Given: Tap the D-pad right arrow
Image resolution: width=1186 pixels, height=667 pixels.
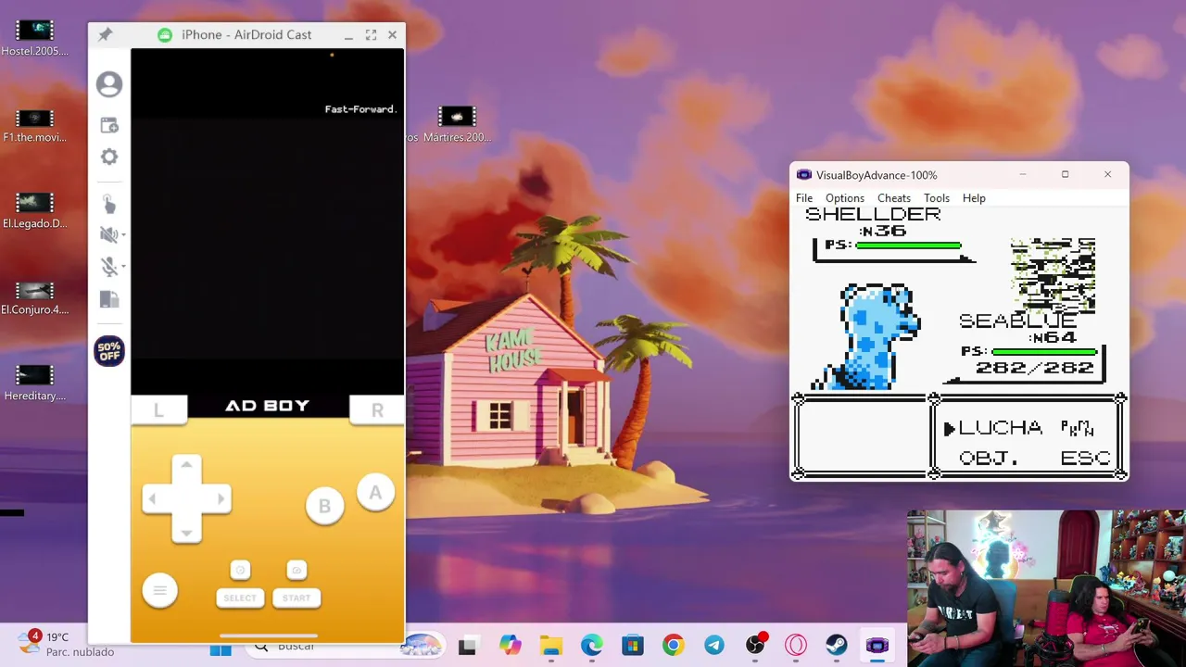Looking at the screenshot, I should [x=220, y=498].
